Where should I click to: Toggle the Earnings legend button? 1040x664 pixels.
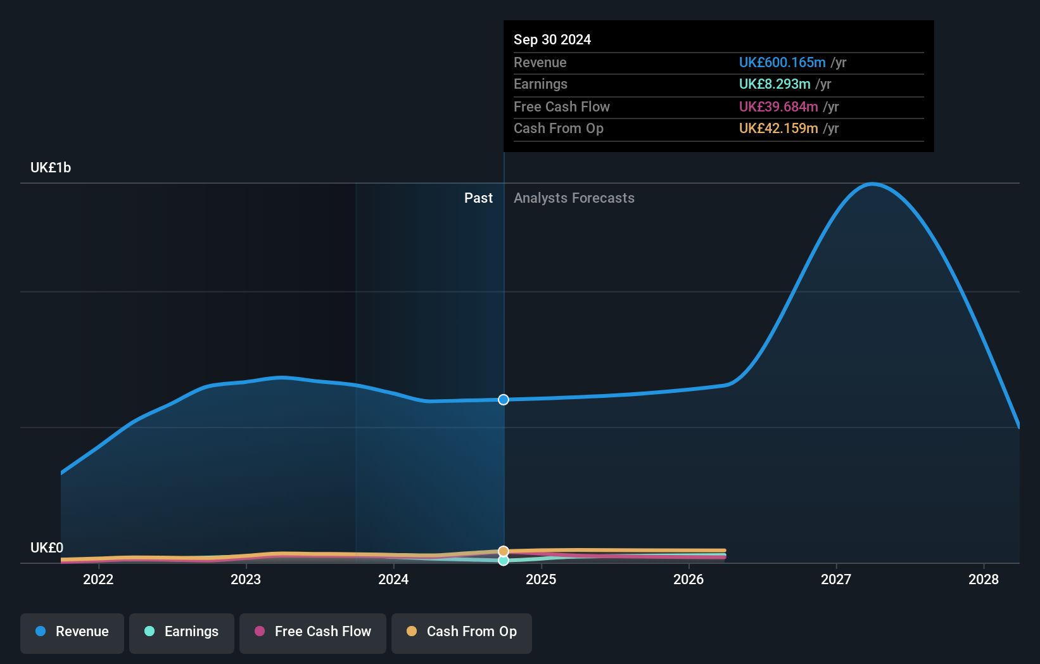tap(182, 633)
